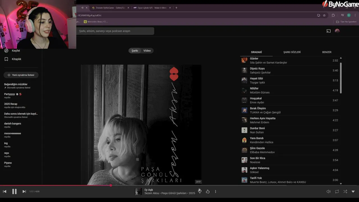Click install app icon in address bar
This screenshot has width=359, height=202.
click(318, 15)
